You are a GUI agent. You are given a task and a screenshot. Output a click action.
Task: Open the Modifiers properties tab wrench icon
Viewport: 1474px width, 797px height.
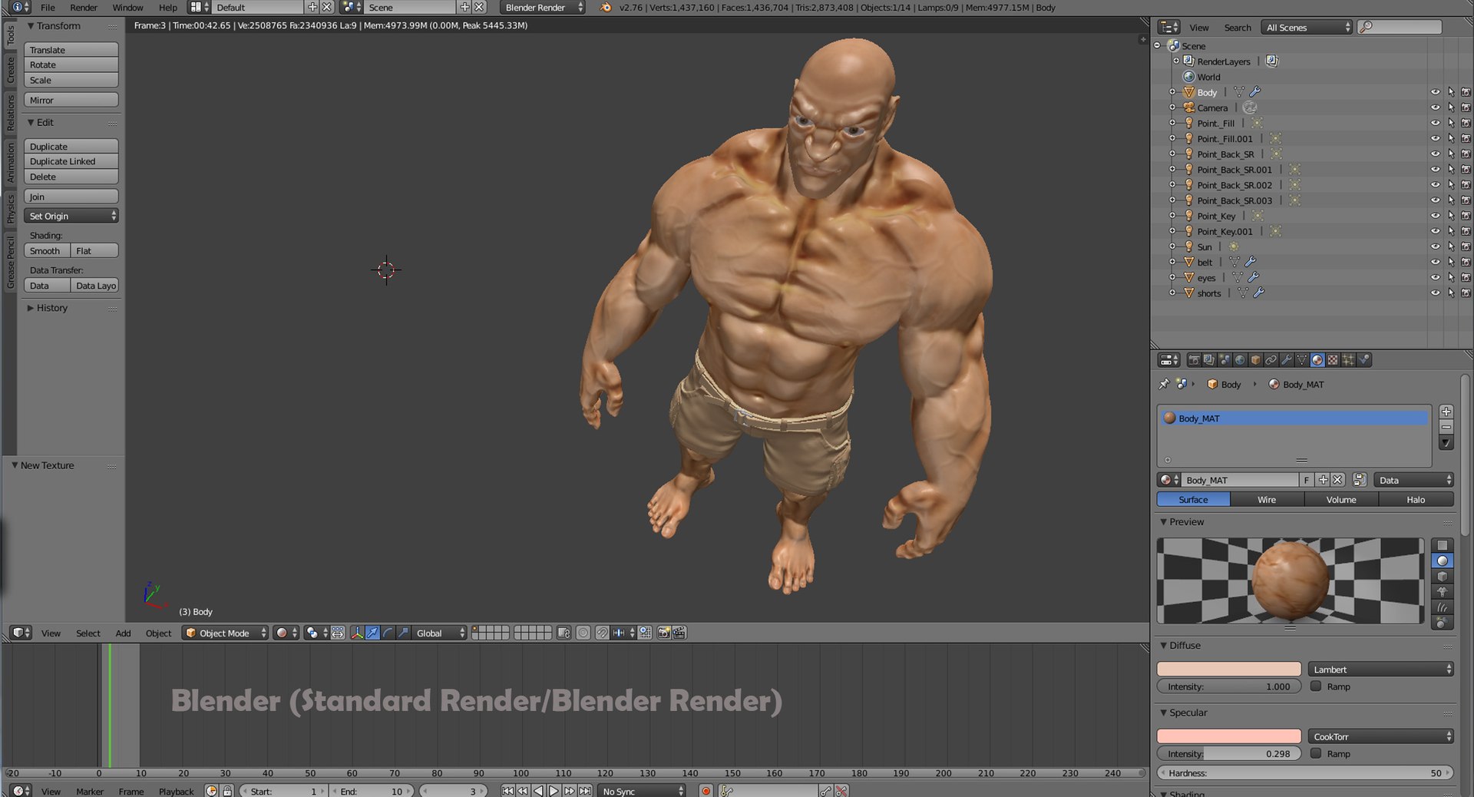pos(1287,360)
